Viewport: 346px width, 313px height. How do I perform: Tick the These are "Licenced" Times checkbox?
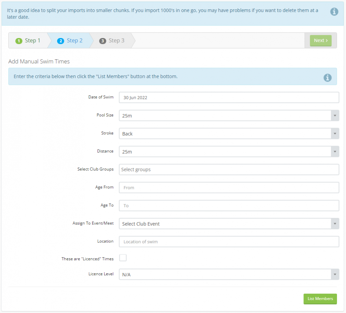coord(123,258)
